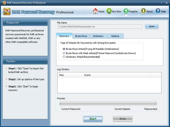Image resolution: width=170 pixels, height=127 pixels.
Task: Start the password recovery
Action: [x=93, y=119]
